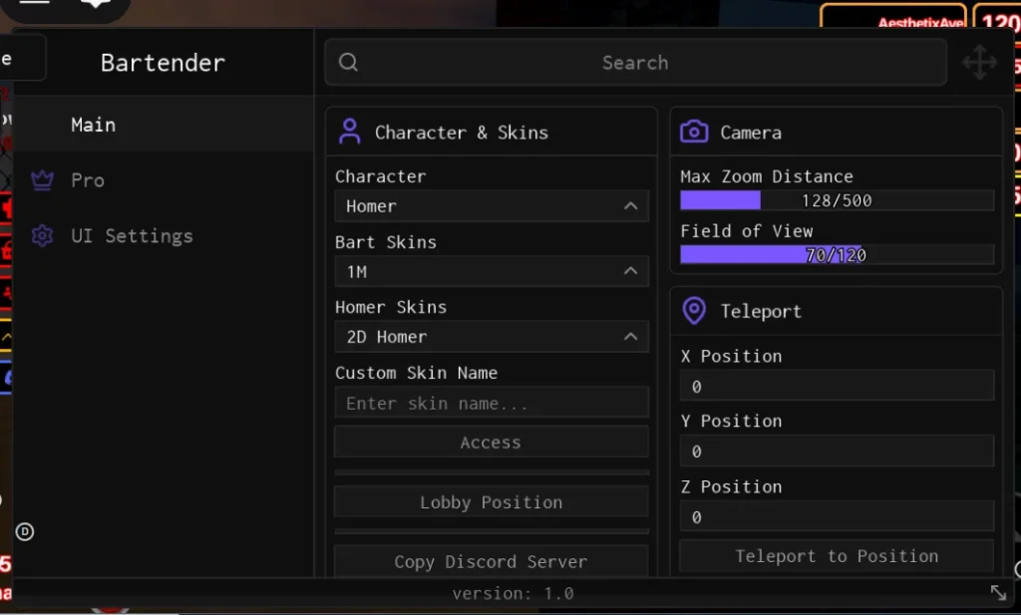Viewport: 1021px width, 615px height.
Task: Click the Lobby Position button
Action: 491,502
